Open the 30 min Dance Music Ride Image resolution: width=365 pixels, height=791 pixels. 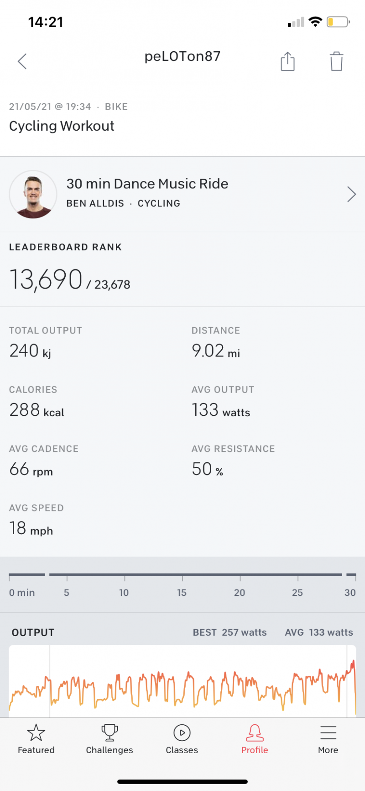(x=147, y=184)
